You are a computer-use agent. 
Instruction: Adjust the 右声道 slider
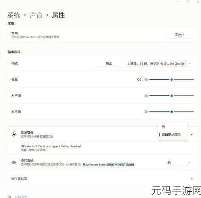(172, 112)
